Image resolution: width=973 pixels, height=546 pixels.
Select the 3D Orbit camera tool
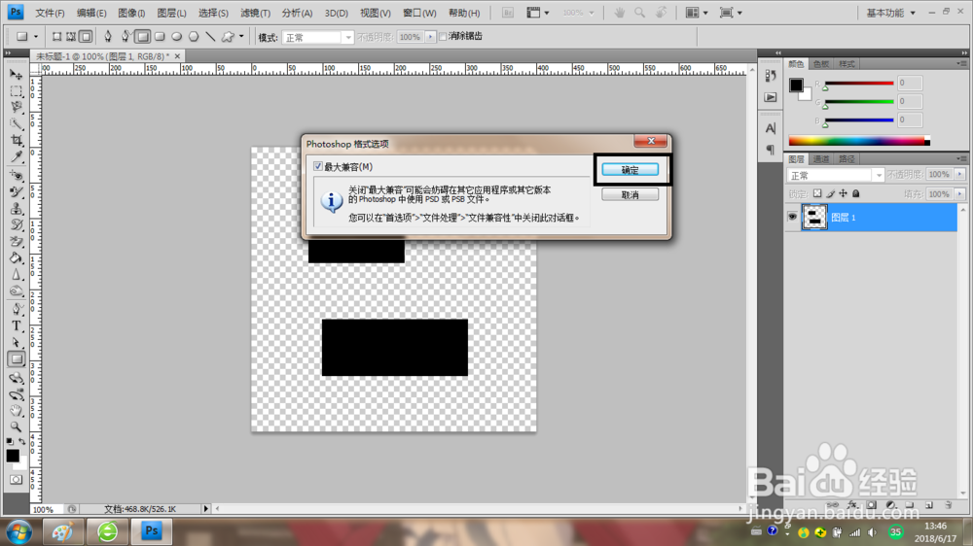point(17,394)
